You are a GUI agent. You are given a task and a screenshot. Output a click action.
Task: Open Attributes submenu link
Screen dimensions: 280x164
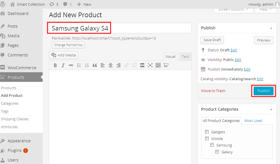[x=9, y=127]
